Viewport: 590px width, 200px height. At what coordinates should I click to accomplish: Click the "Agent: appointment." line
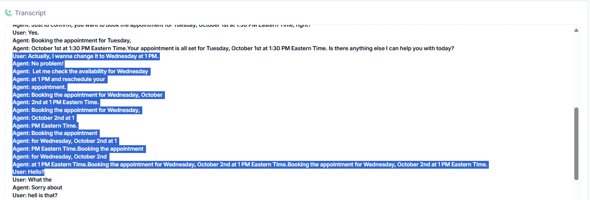[40, 87]
